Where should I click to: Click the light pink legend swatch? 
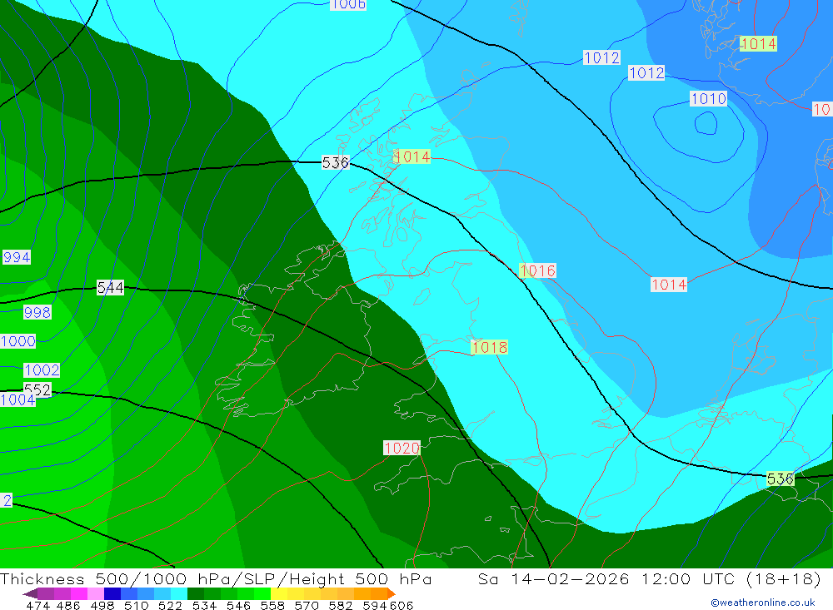[x=96, y=593]
